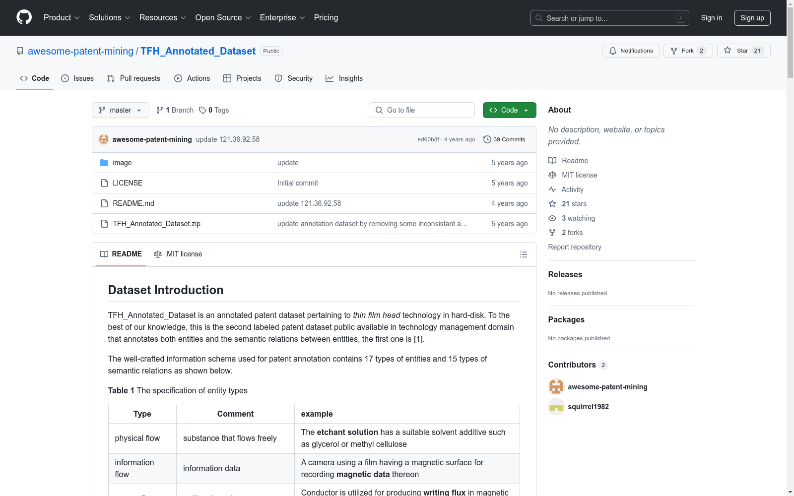Open the Issues tab
Image resolution: width=794 pixels, height=496 pixels.
point(77,78)
